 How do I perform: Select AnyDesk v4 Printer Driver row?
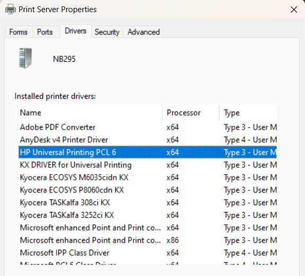pos(147,140)
